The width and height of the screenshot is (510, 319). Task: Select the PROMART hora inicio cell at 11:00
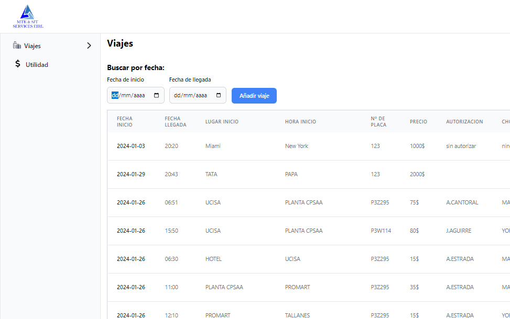pos(297,288)
